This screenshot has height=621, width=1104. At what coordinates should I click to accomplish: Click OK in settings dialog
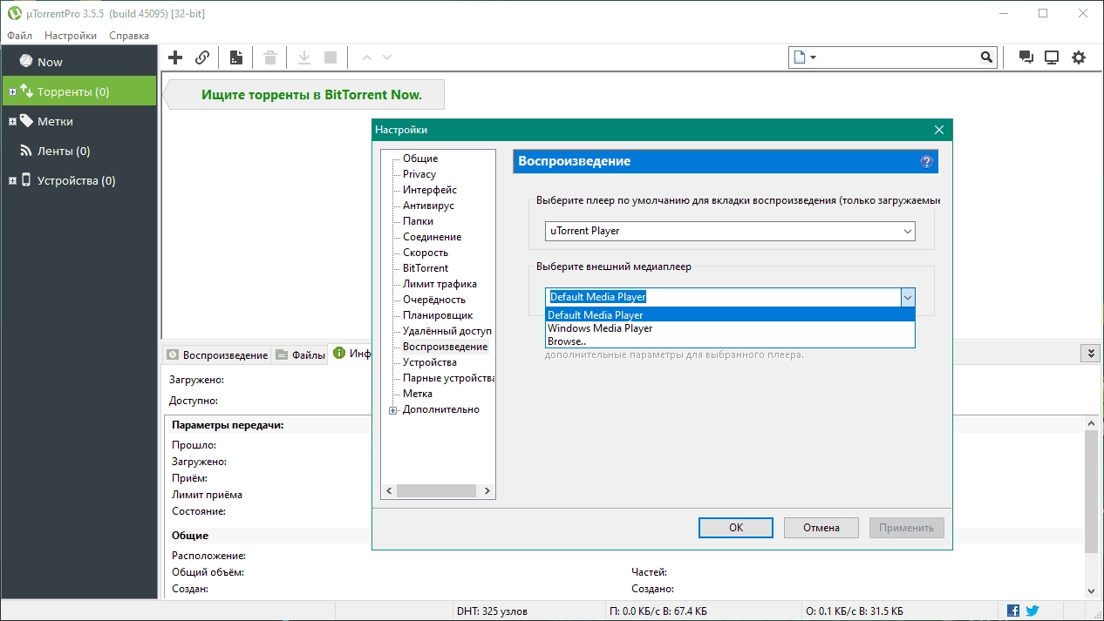coord(736,528)
